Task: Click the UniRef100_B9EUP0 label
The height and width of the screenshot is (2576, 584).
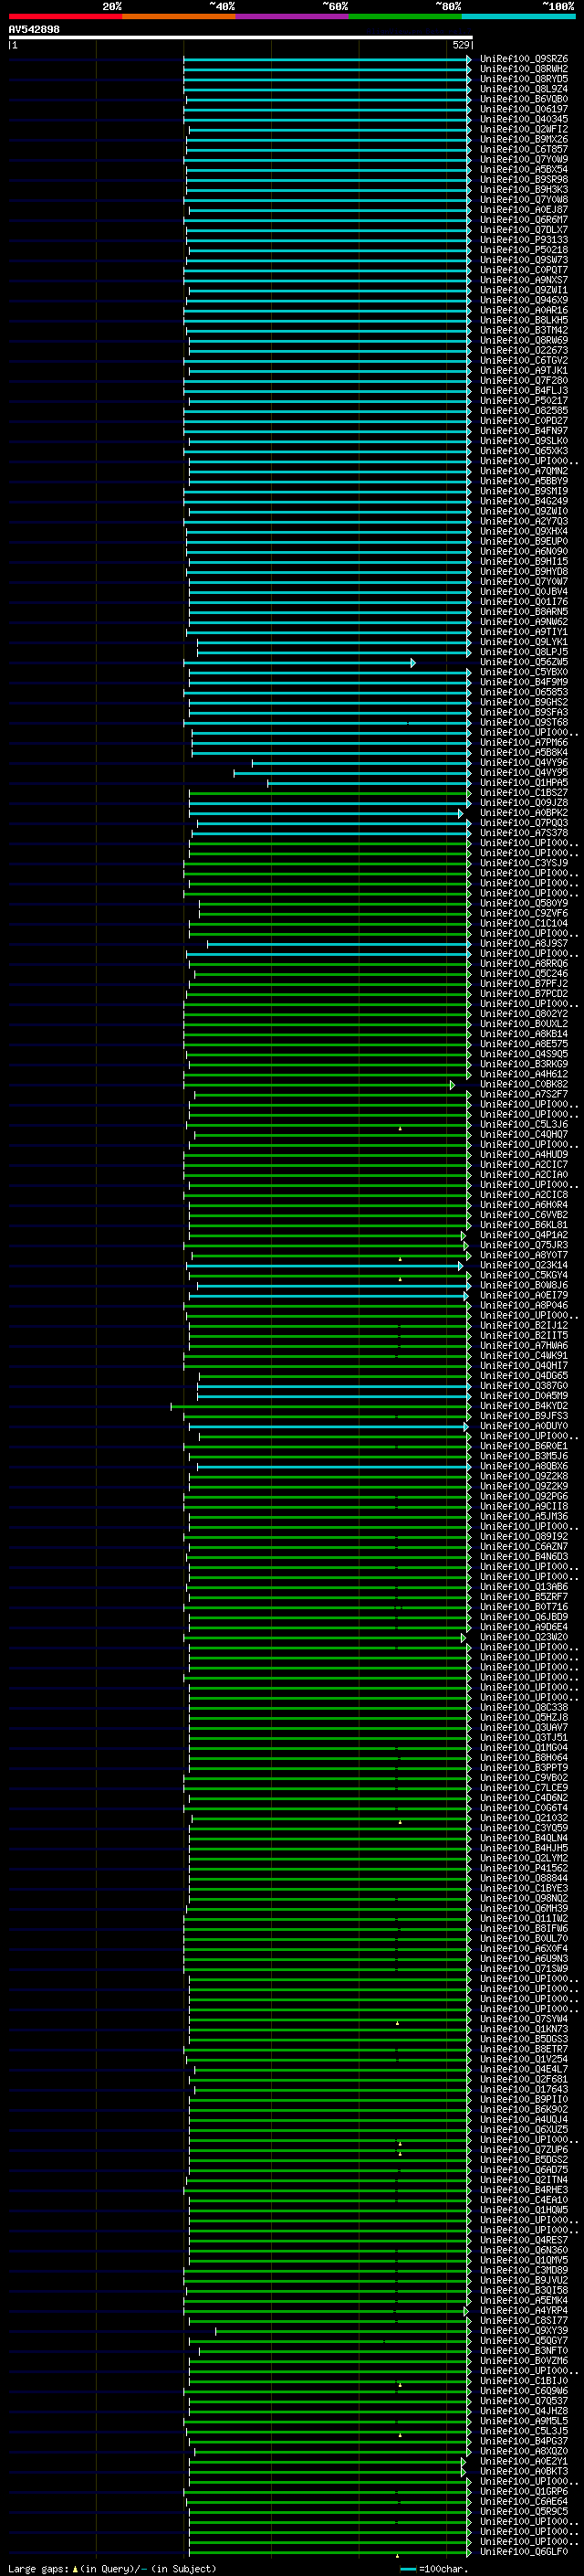Action: pyautogui.click(x=523, y=541)
